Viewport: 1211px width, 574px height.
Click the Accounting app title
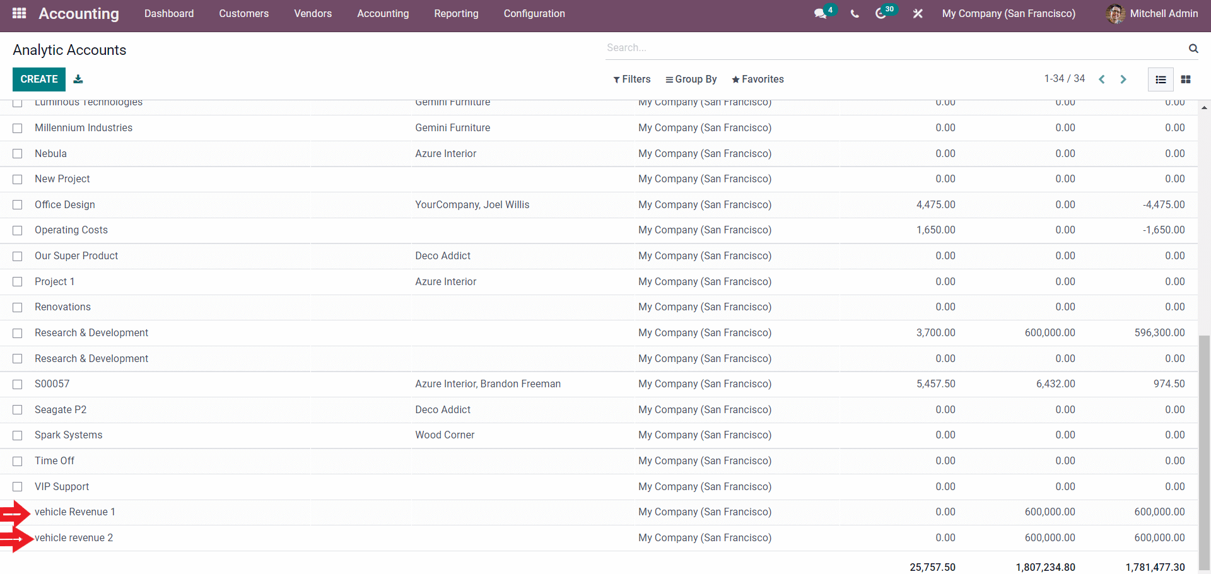[x=79, y=14]
